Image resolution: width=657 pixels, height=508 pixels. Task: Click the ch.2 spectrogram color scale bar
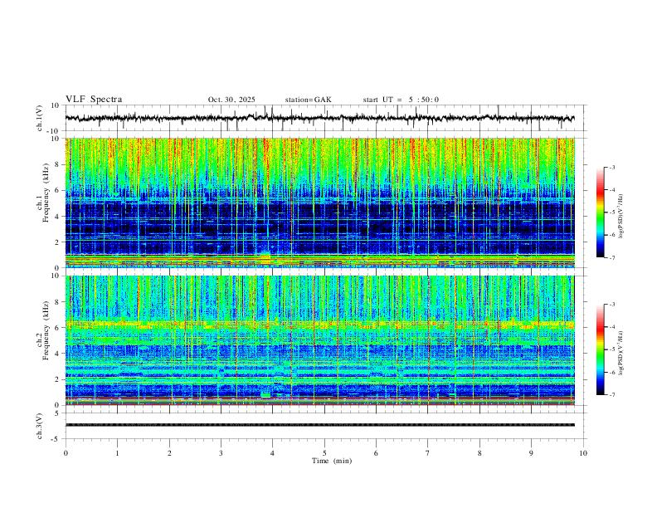click(x=600, y=349)
